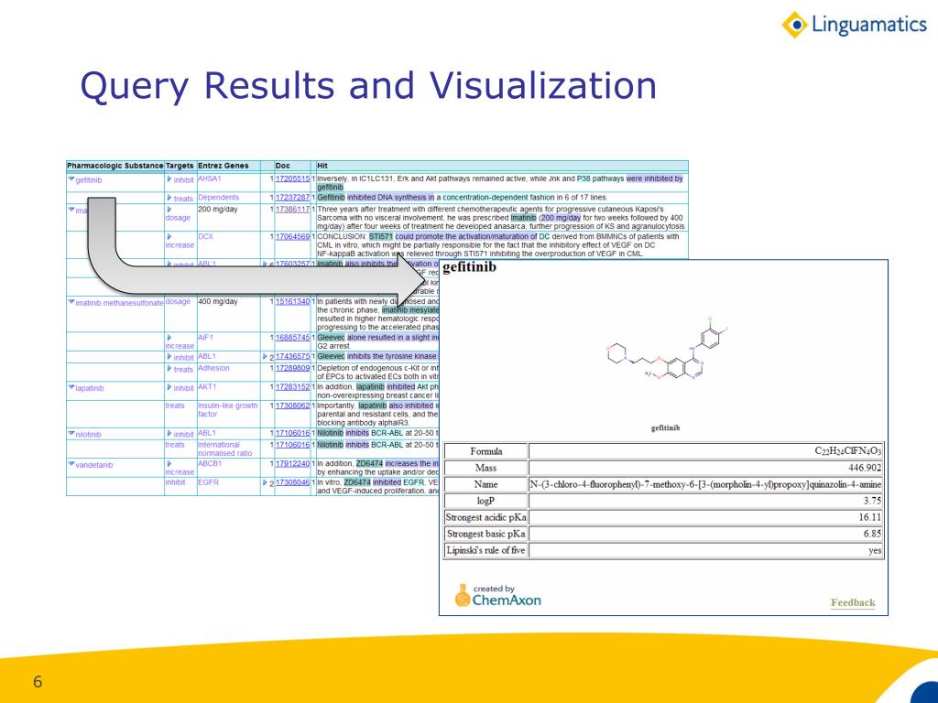
Task: Click the Pharmacologic Substance column header
Action: point(115,166)
